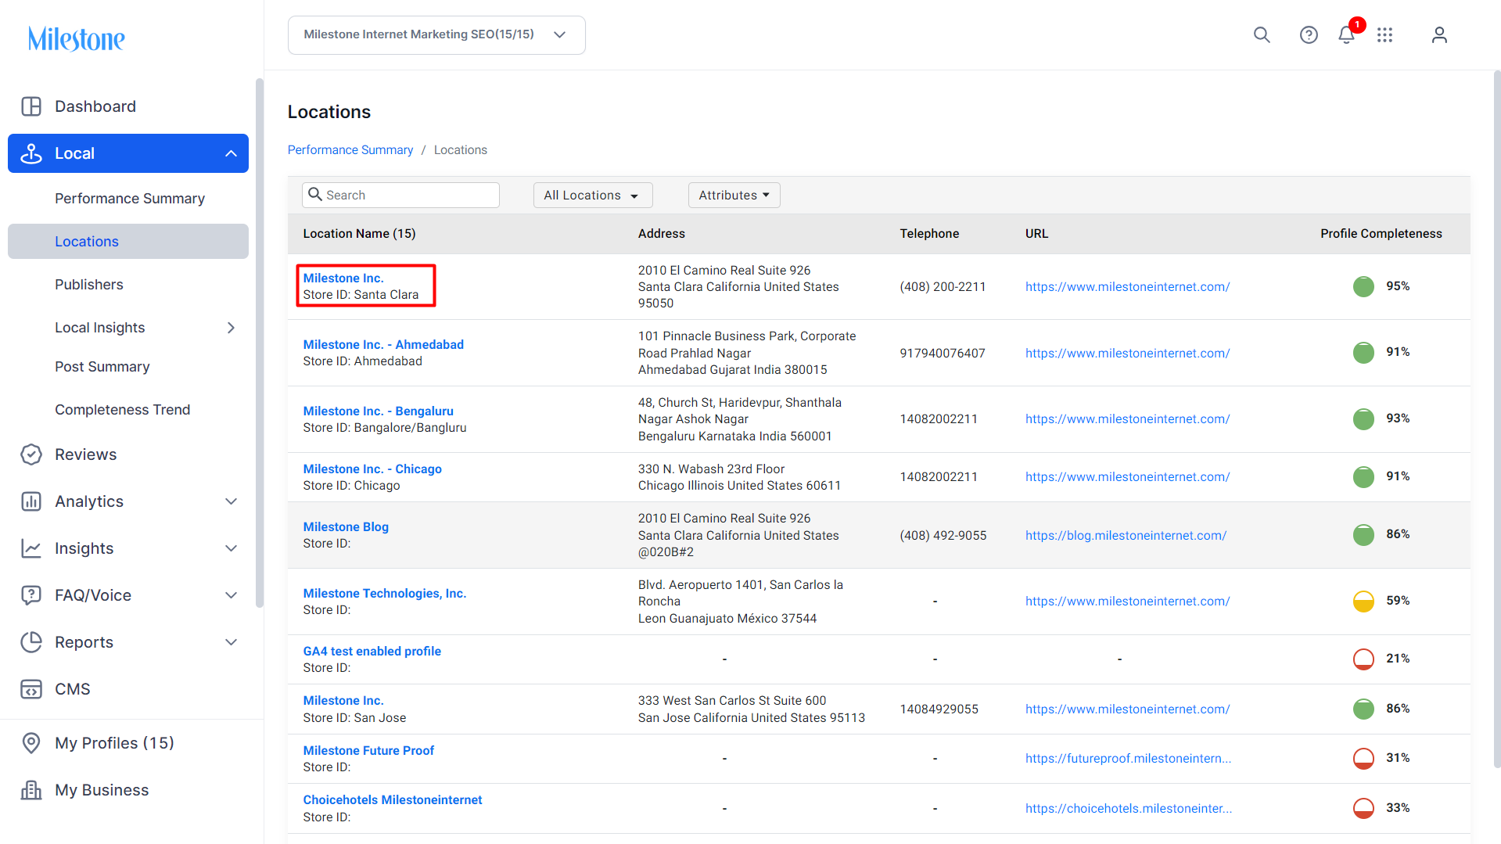Open the All Locations filter dropdown
Screen dimensions: 1501x844
(593, 196)
